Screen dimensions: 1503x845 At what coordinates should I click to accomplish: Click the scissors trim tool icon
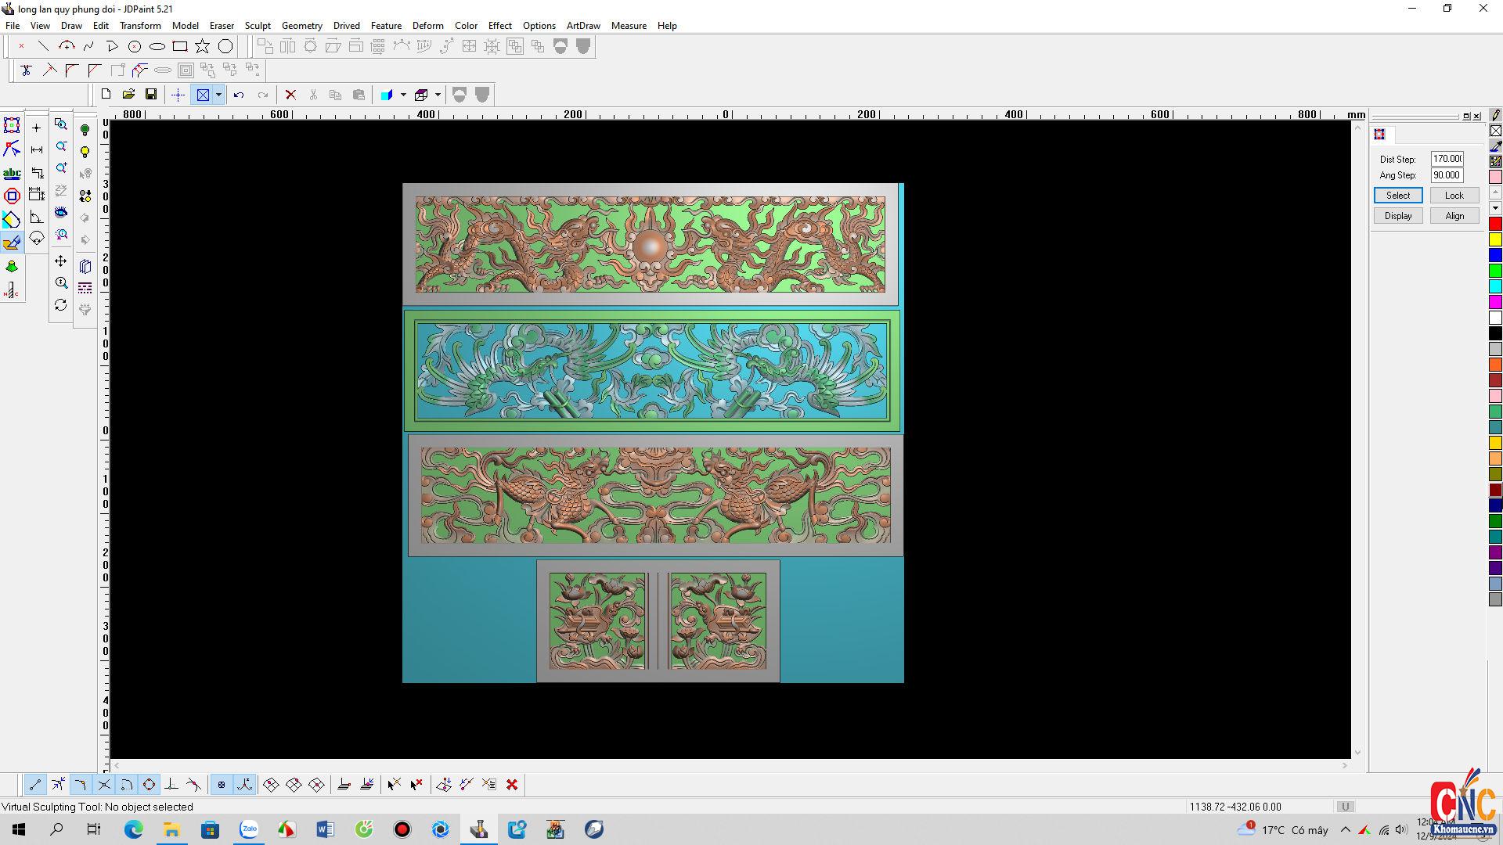[x=26, y=70]
